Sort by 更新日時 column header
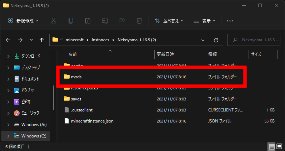 (165, 54)
